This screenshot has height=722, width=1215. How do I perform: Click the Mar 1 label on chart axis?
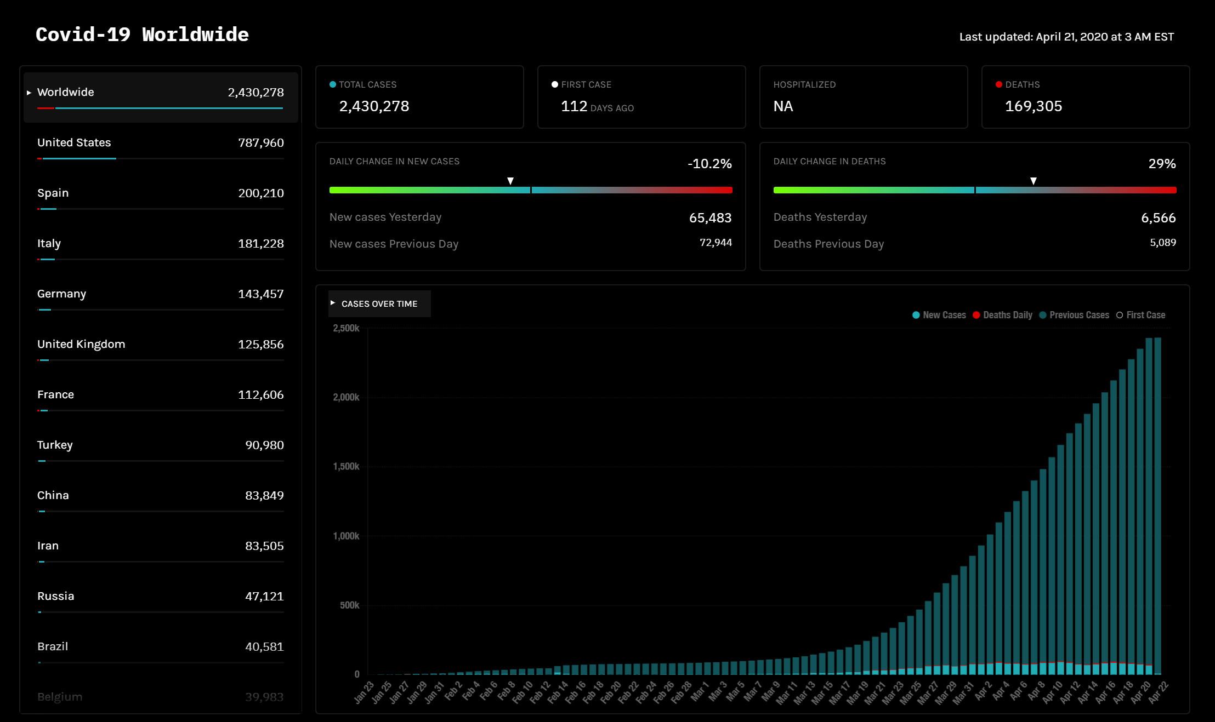tap(700, 691)
